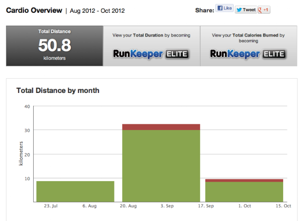Click the 'Aug 2012 - Oct 2012' date range

(97, 10)
